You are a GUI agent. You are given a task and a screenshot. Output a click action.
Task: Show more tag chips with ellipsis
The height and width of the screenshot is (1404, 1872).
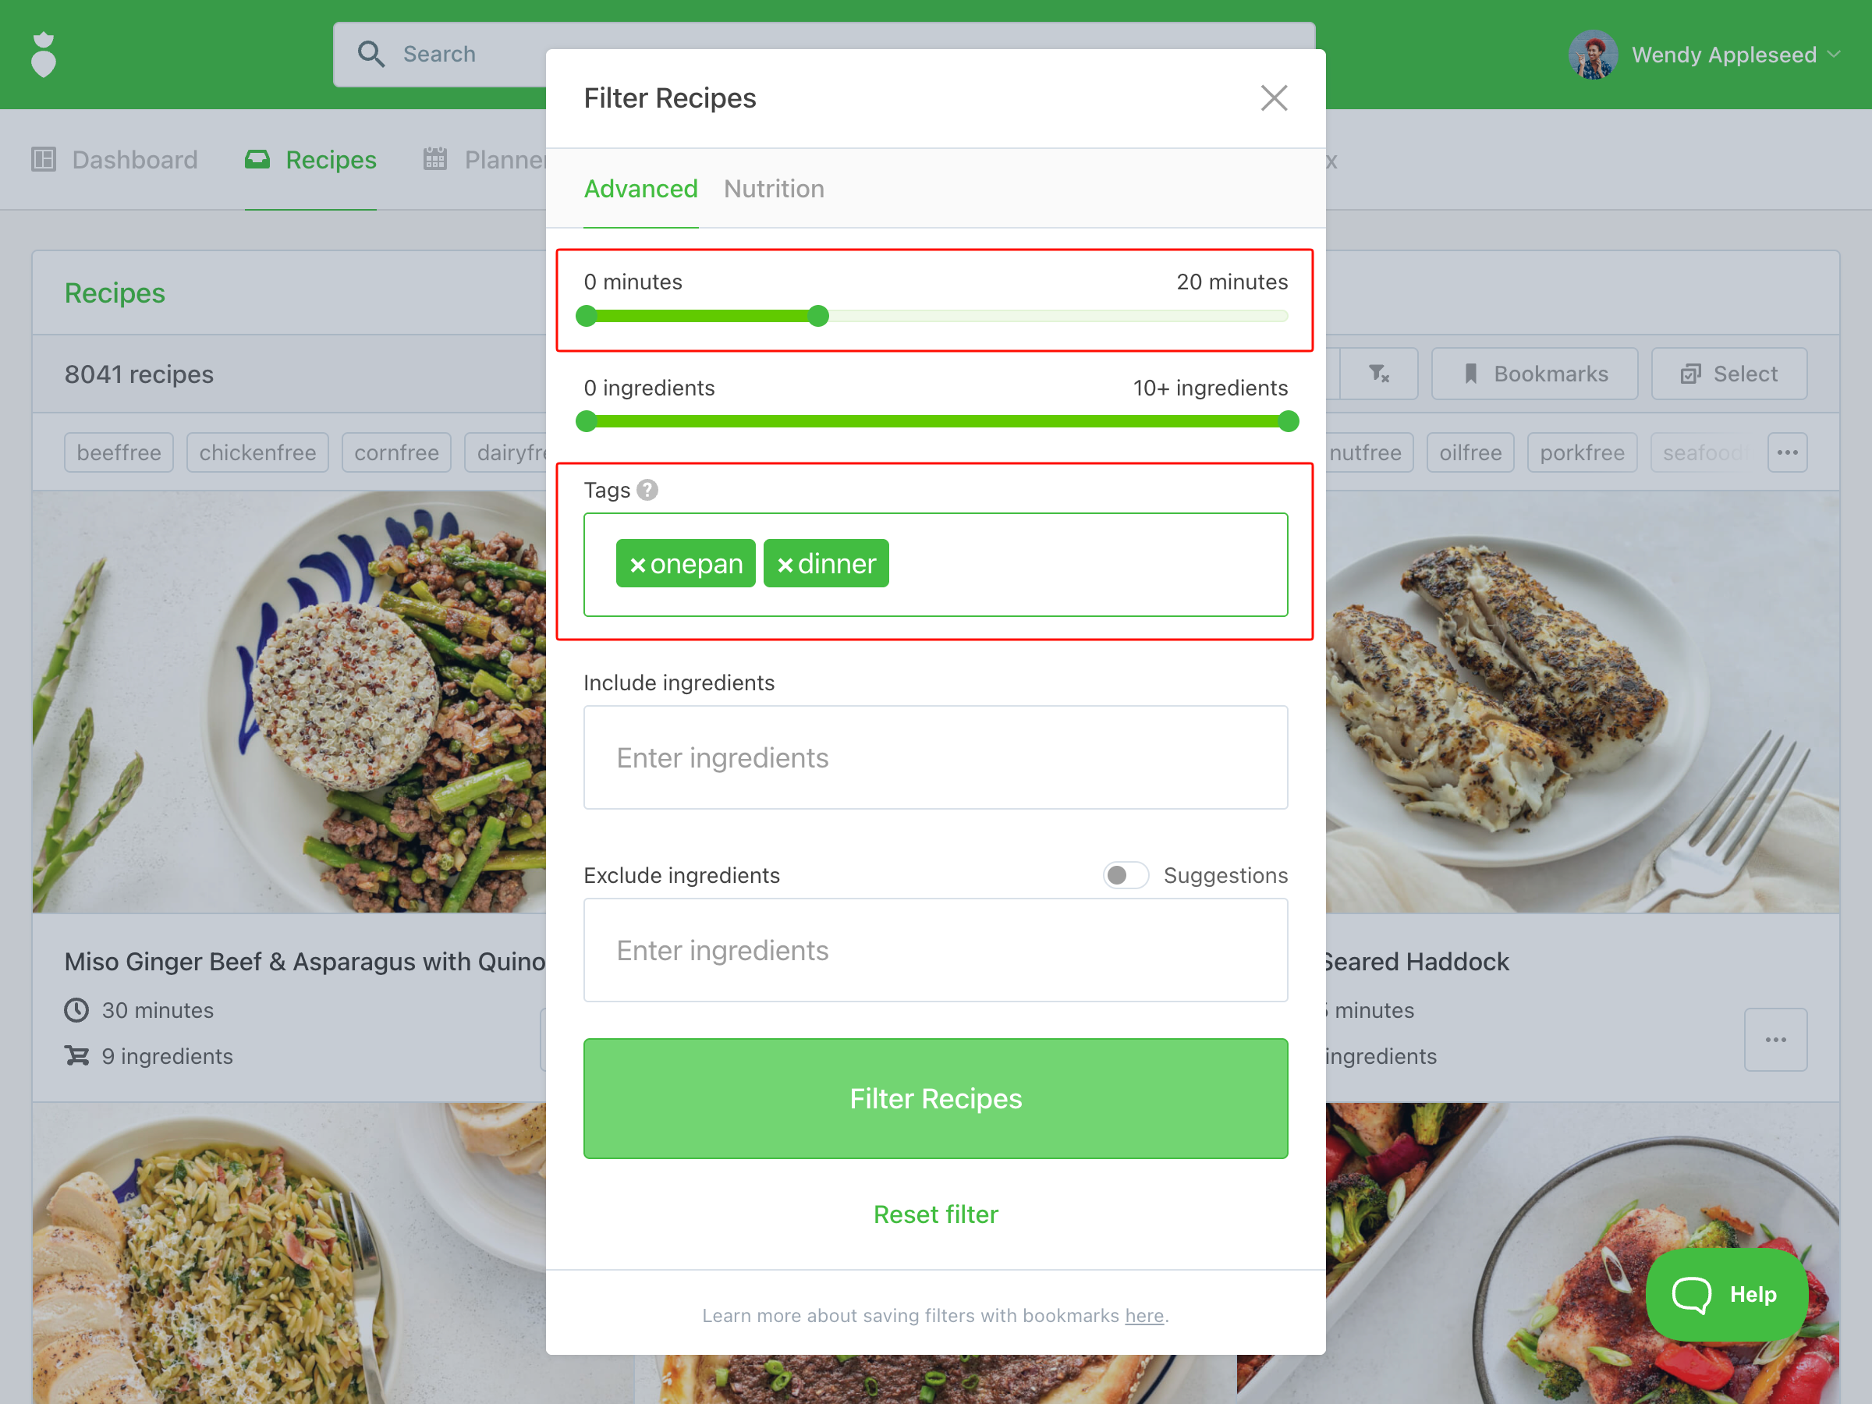click(x=1788, y=452)
